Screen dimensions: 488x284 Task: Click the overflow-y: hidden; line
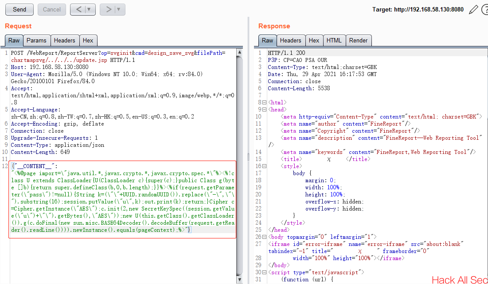[335, 209]
